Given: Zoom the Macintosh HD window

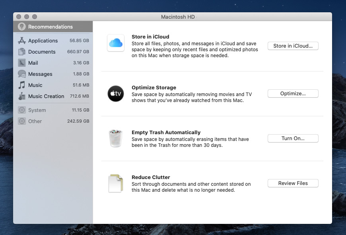Looking at the screenshot, I should pyautogui.click(x=35, y=17).
